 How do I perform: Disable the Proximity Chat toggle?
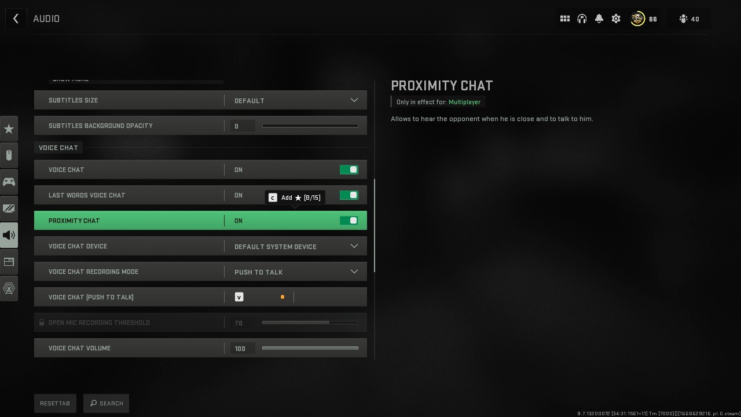pos(349,221)
